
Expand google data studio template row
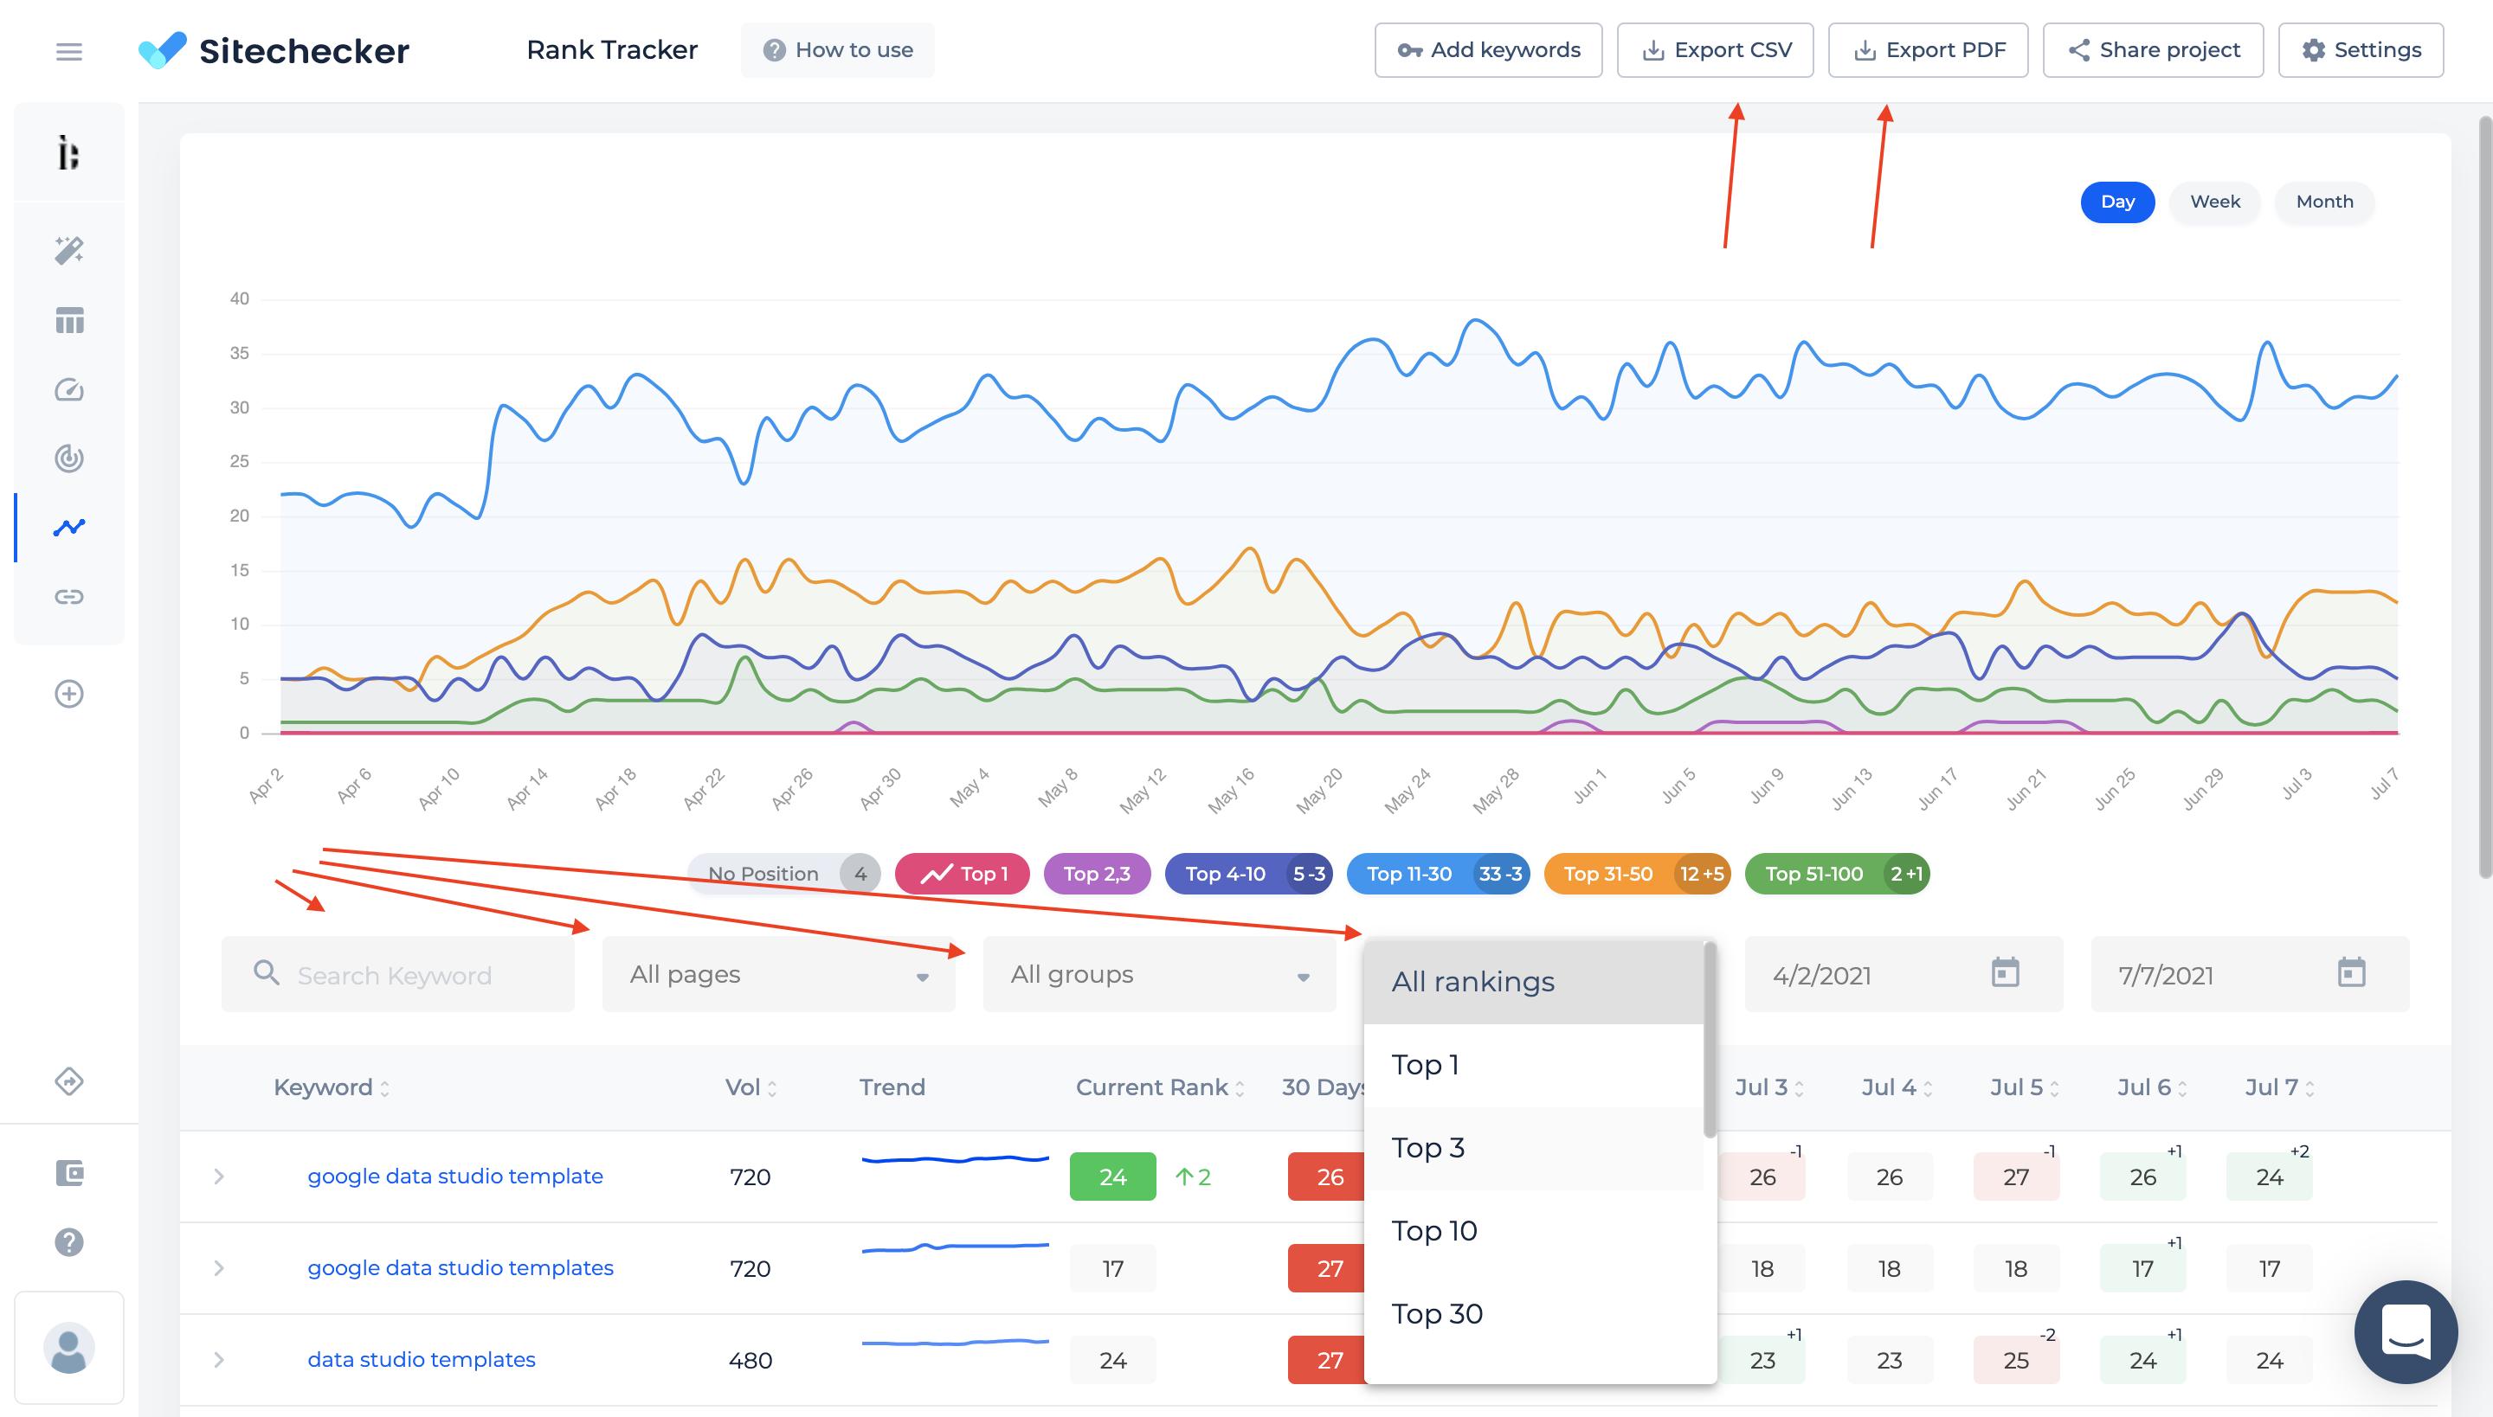point(219,1177)
